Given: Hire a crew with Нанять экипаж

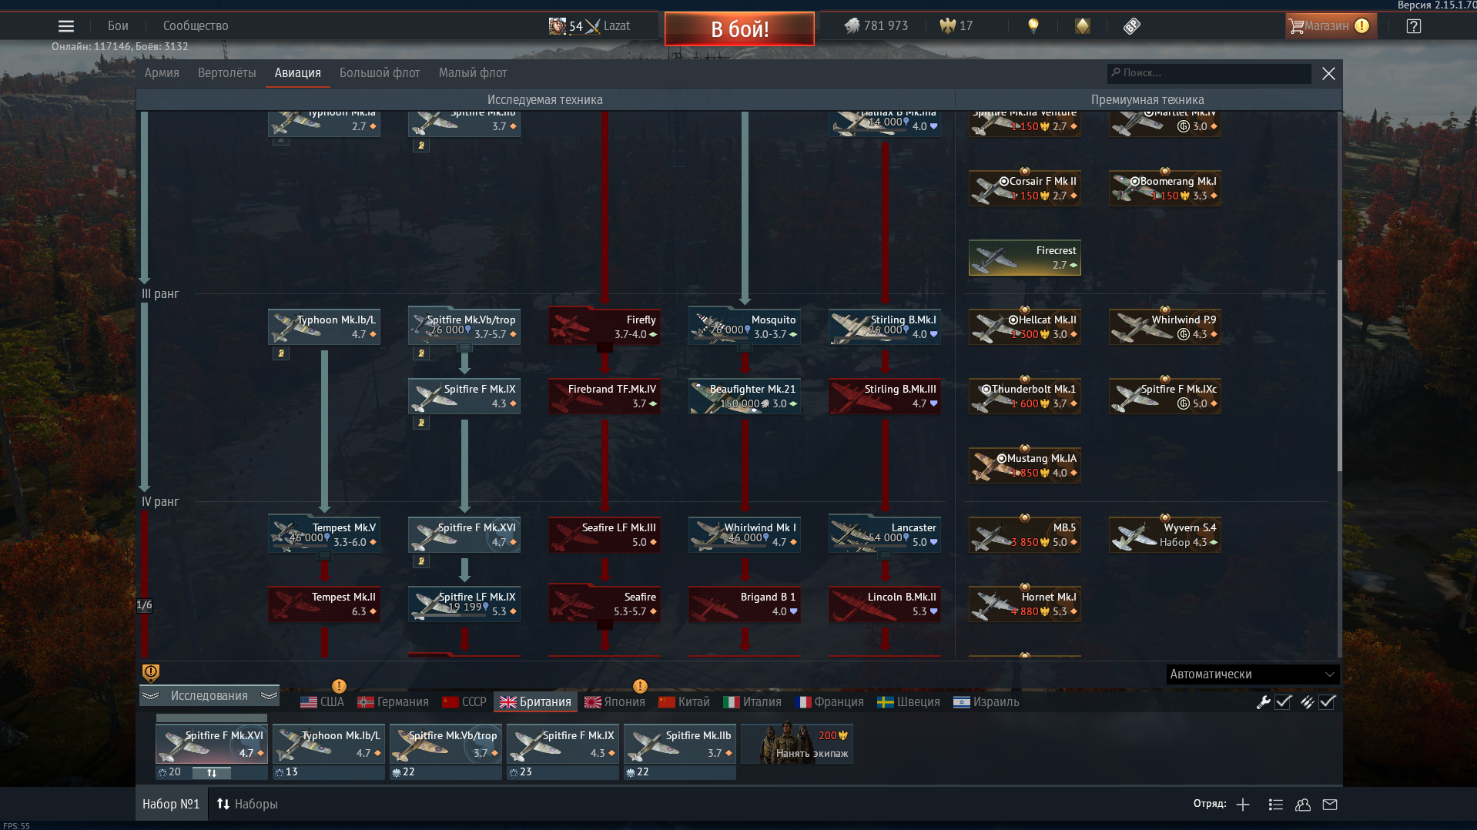Looking at the screenshot, I should 797,745.
